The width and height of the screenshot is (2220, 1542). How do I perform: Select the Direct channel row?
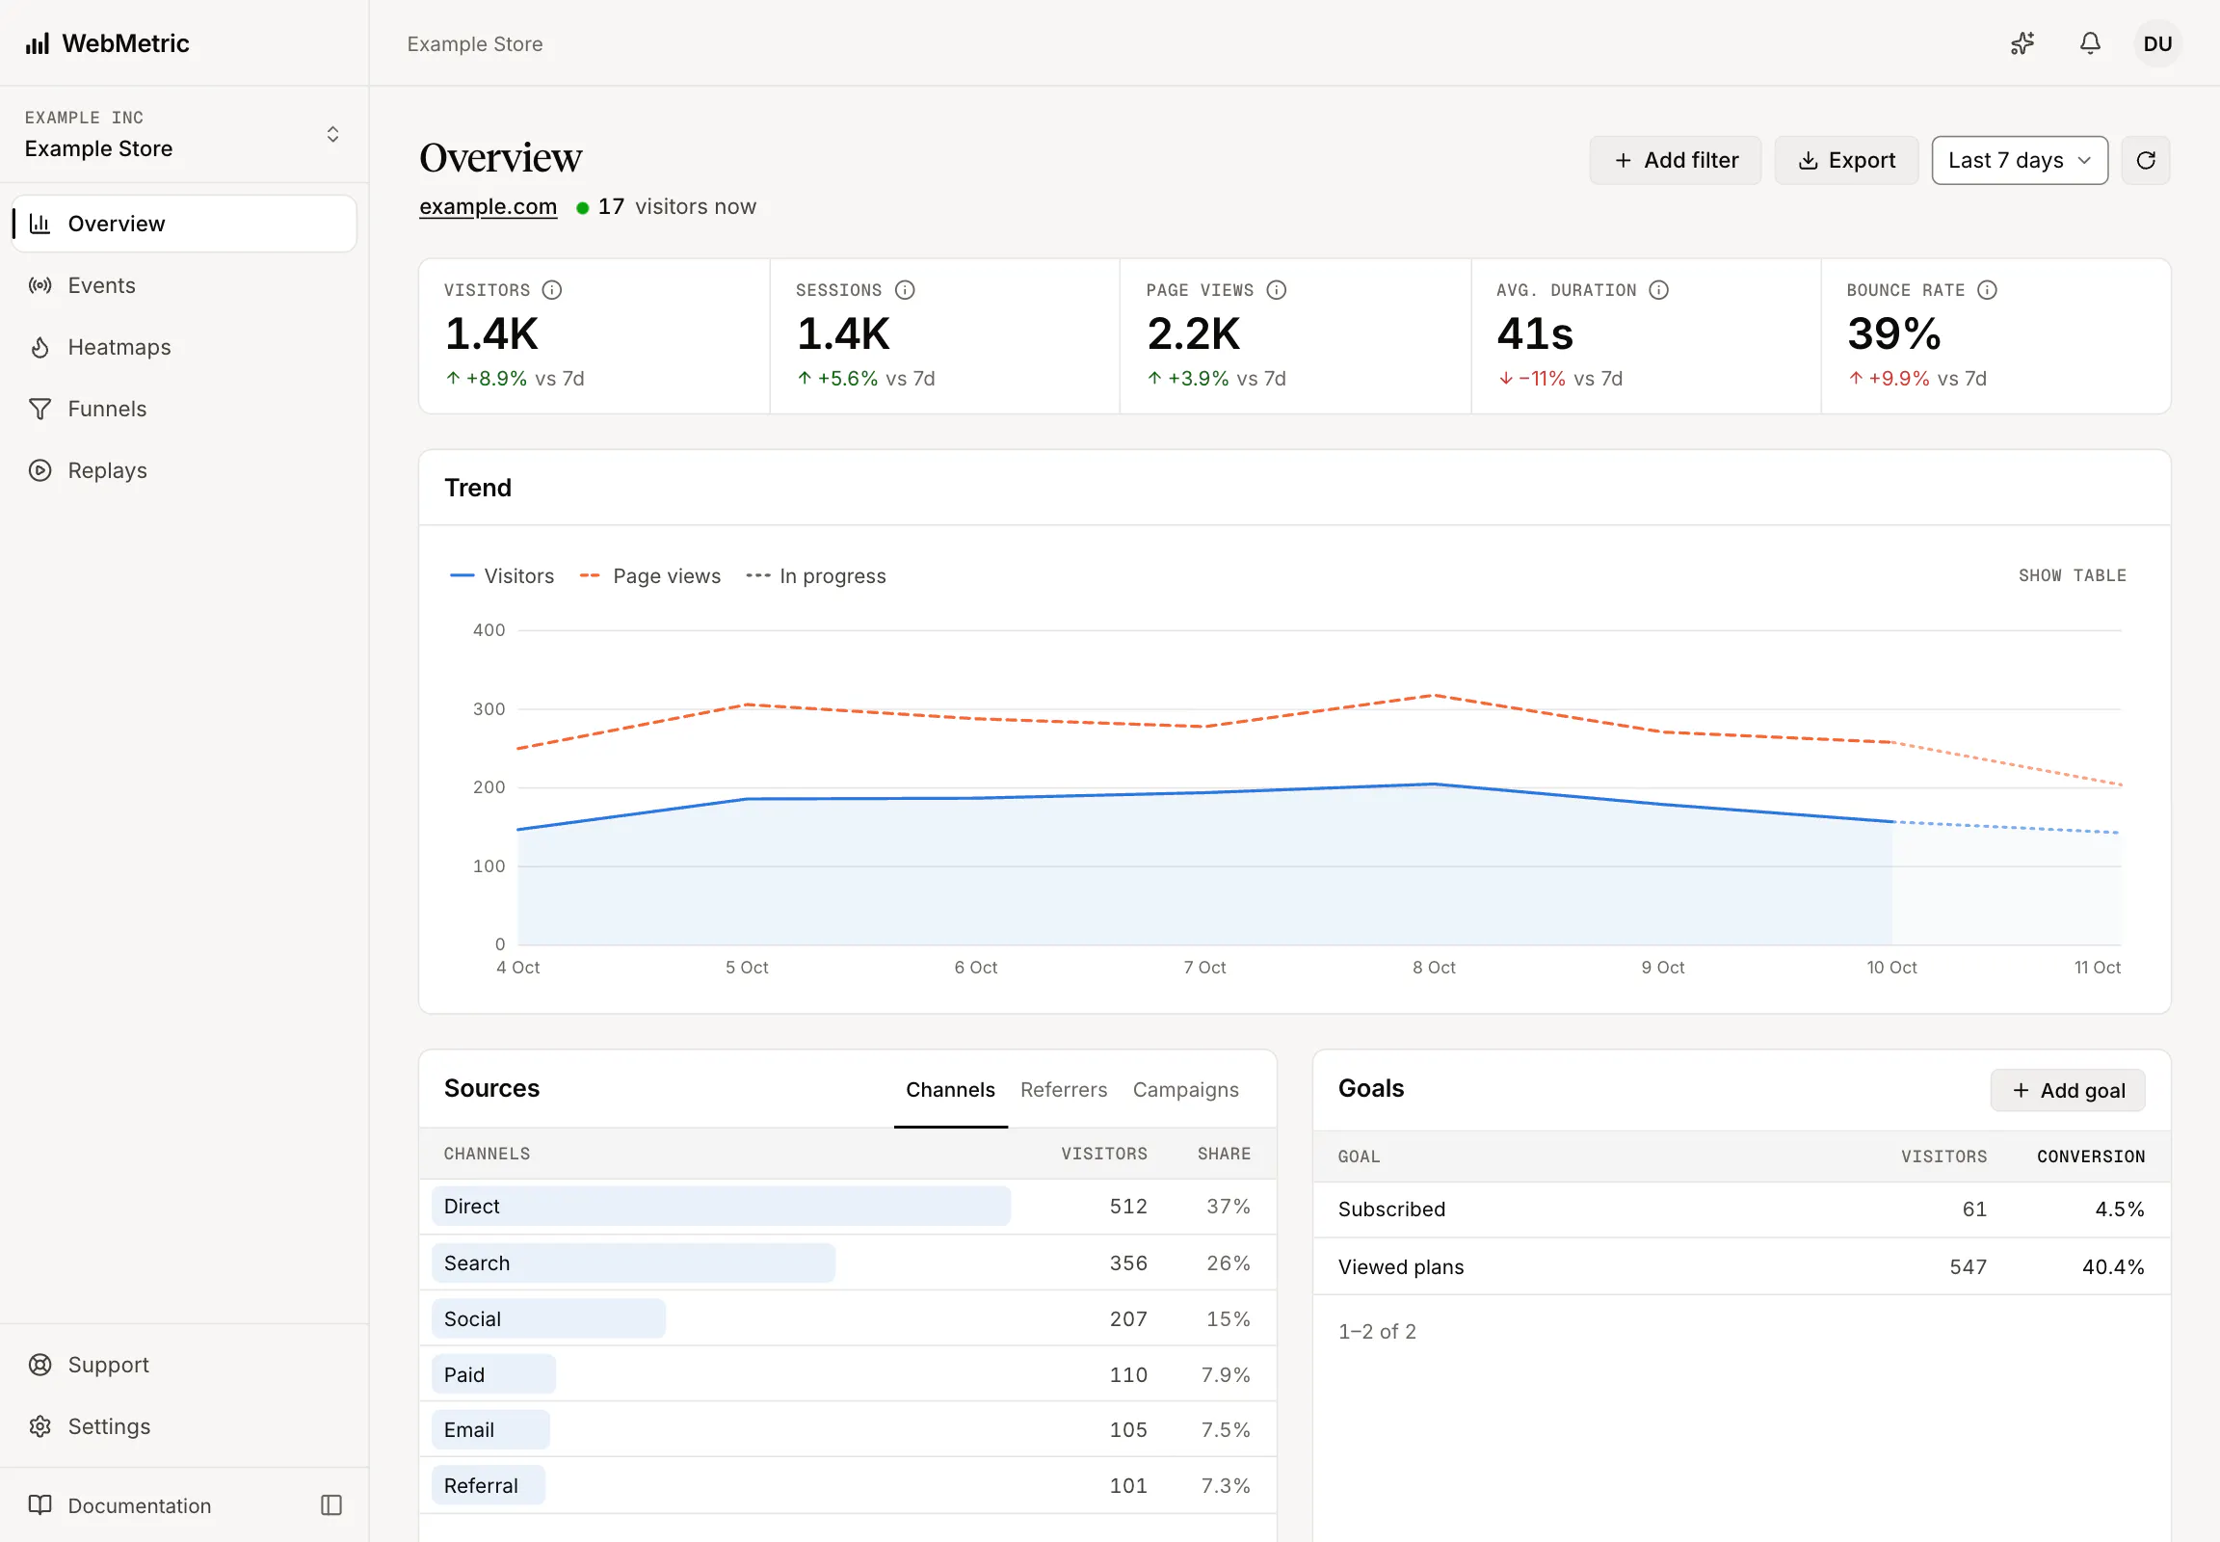(x=847, y=1207)
